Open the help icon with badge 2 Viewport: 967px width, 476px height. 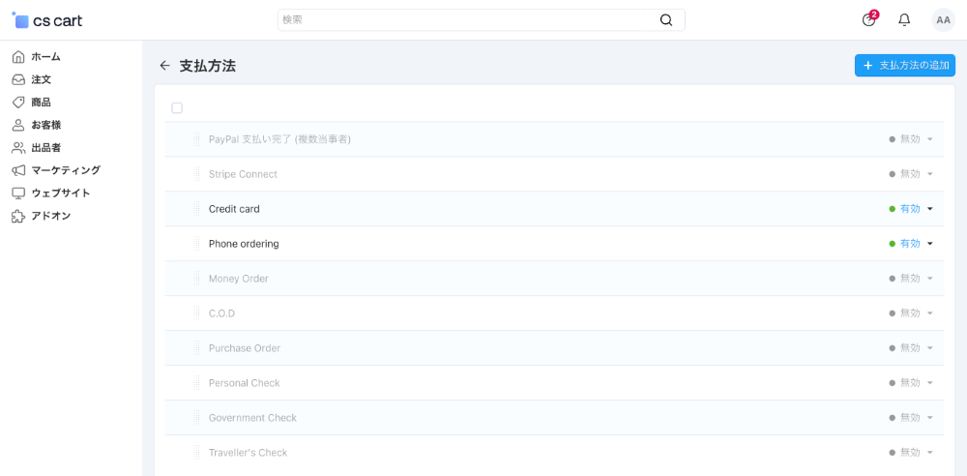[869, 19]
